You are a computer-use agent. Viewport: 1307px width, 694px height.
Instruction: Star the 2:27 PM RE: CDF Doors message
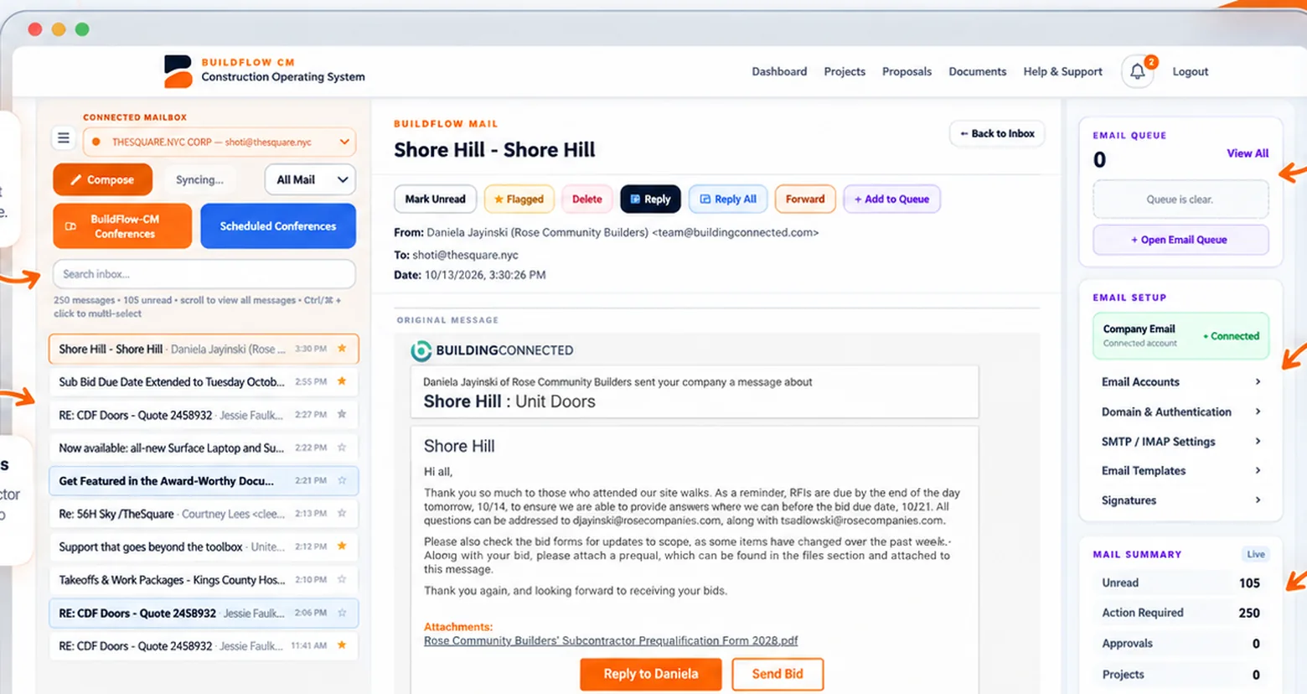click(x=342, y=414)
